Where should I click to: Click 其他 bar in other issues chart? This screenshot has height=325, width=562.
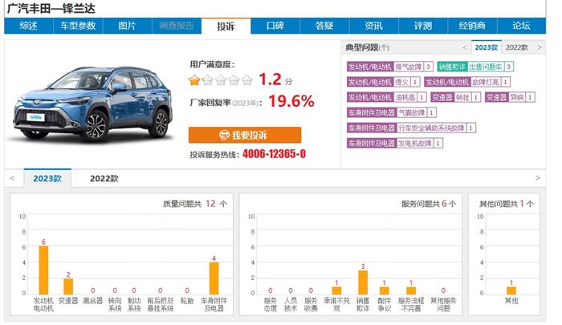click(511, 290)
